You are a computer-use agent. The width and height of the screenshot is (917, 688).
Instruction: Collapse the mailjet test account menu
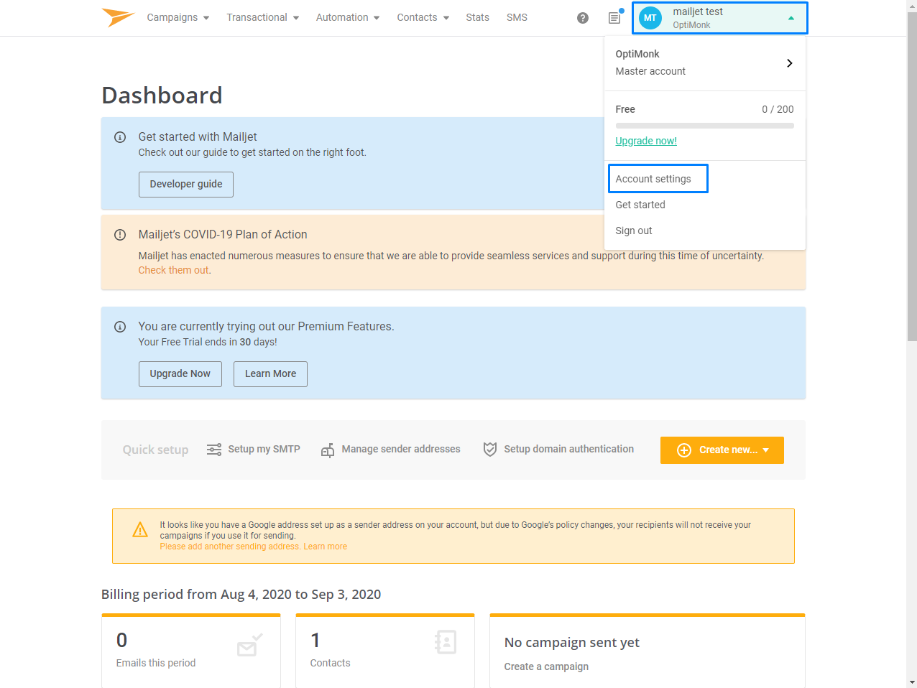(720, 18)
